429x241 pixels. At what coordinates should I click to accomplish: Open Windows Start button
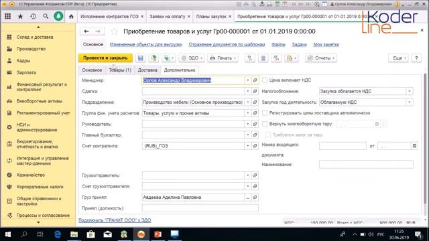(x=7, y=234)
